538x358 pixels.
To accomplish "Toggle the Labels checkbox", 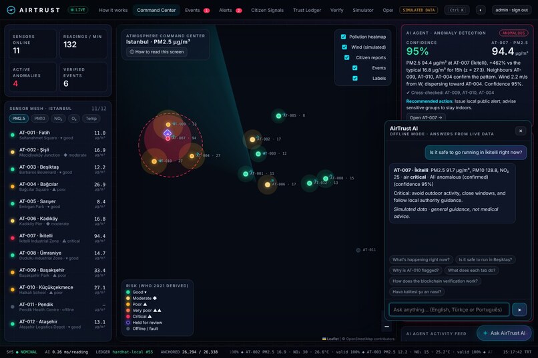I will pyautogui.click(x=355, y=78).
